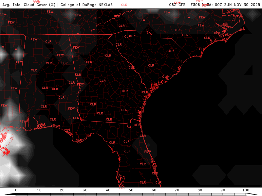
Task: Click the legend value '60'
Action: [154, 190]
